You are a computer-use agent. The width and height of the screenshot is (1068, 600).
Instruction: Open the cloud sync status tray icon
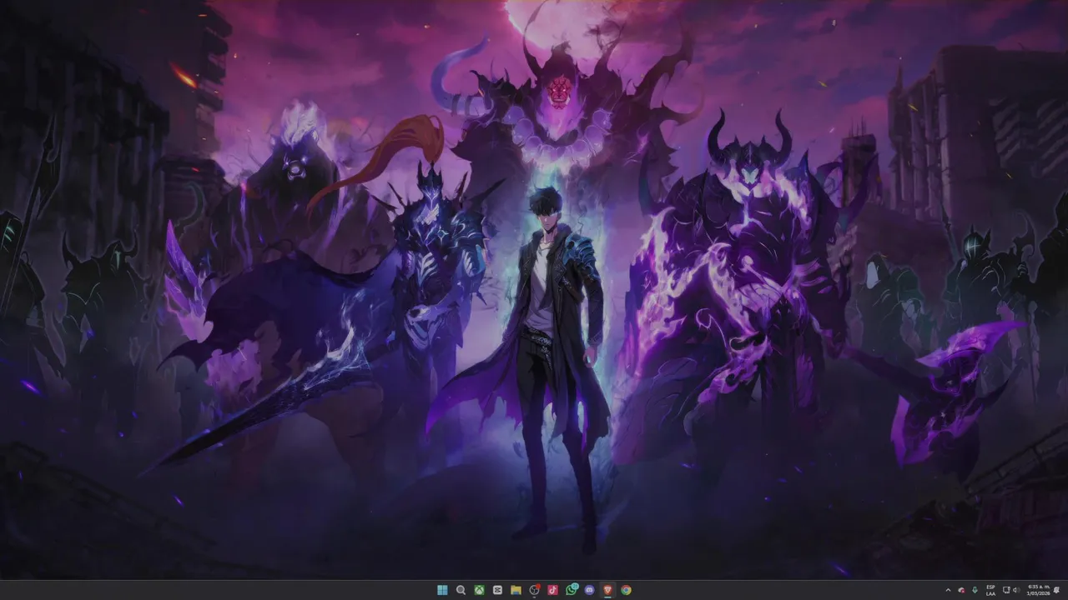(961, 590)
